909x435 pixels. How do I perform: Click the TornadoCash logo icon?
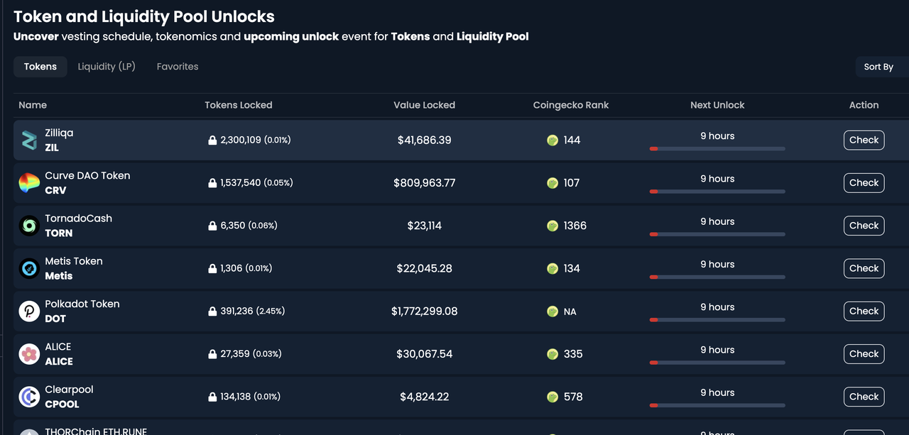tap(28, 225)
